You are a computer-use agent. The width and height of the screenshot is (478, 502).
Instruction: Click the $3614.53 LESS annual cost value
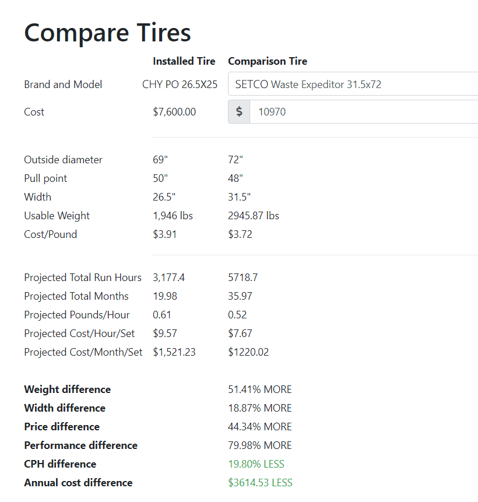click(x=260, y=483)
